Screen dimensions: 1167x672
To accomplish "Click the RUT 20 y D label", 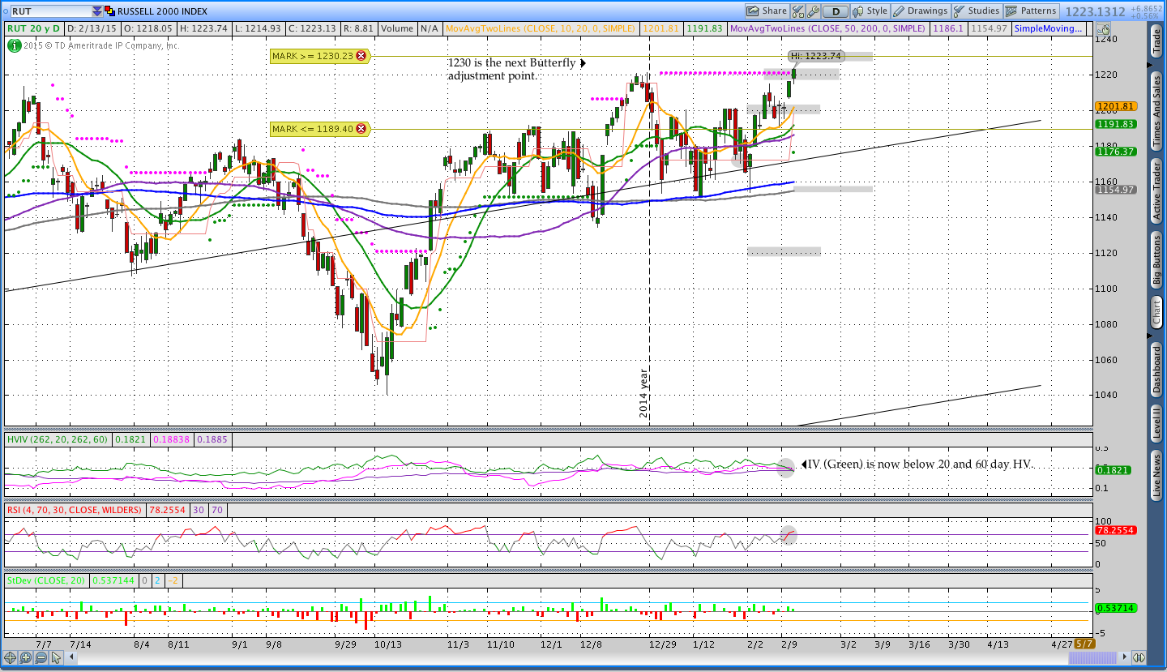I will click(x=35, y=28).
